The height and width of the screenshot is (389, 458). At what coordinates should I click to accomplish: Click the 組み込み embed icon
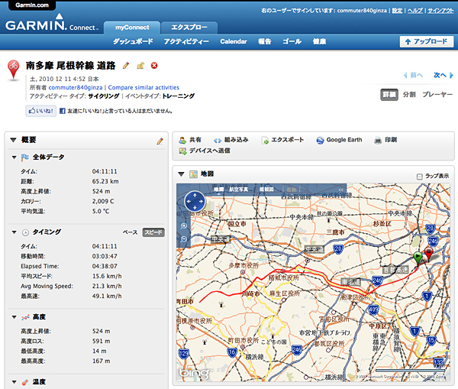tap(218, 141)
